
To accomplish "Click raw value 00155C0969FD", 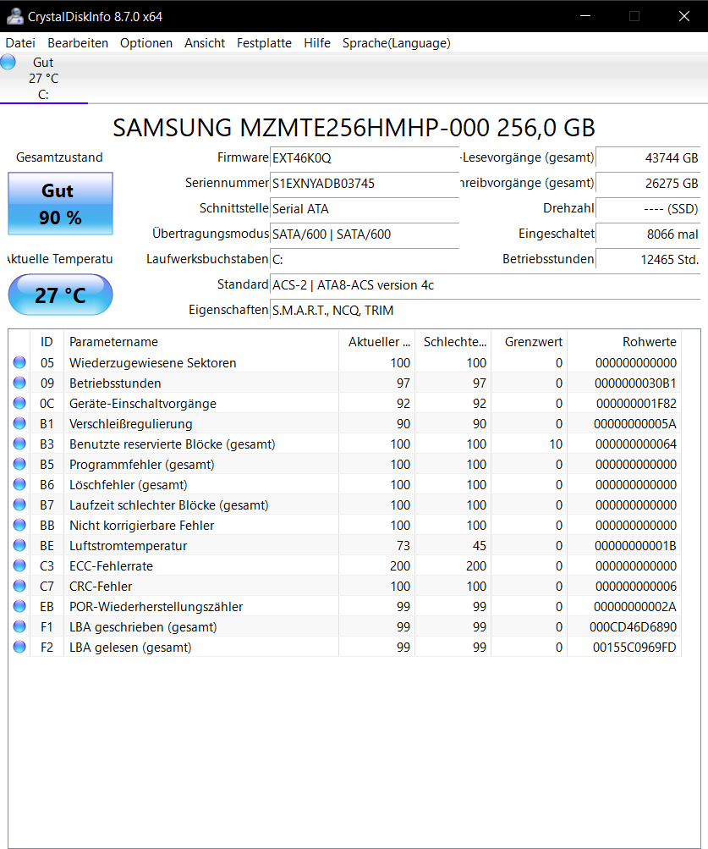I will pos(634,647).
